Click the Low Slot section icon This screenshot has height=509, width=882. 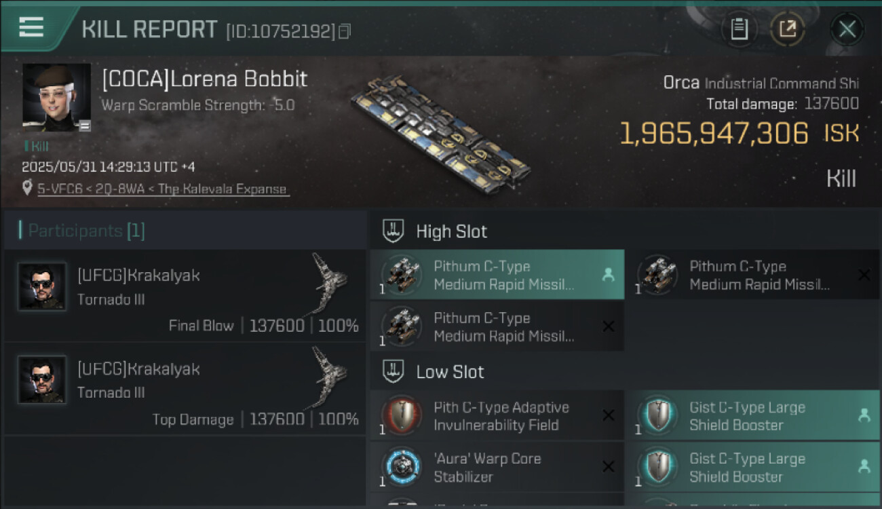click(x=394, y=371)
